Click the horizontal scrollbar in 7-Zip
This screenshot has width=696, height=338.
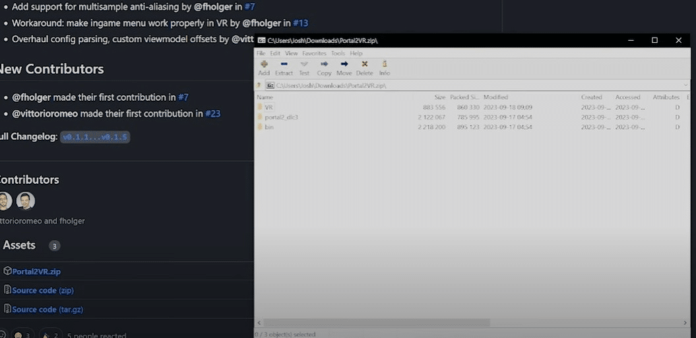pos(376,323)
